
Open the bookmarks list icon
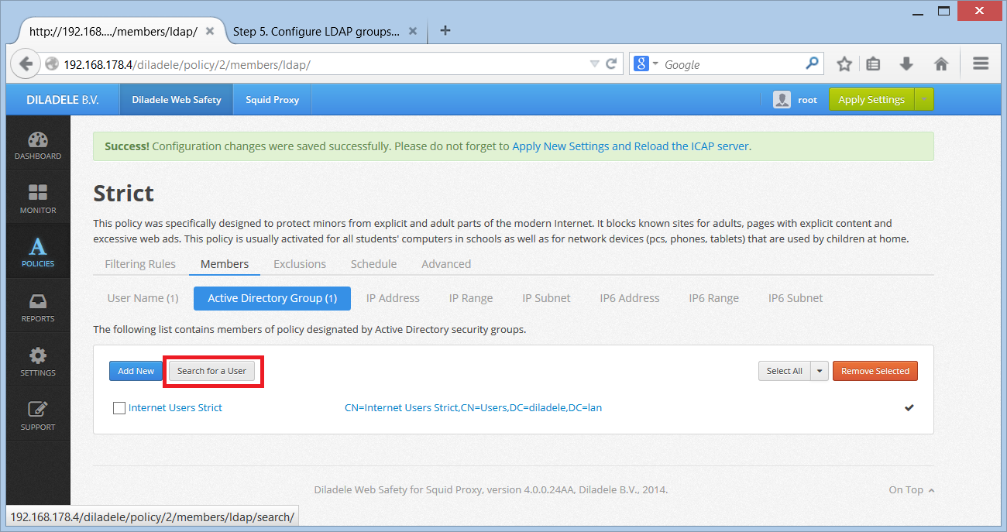[x=874, y=64]
